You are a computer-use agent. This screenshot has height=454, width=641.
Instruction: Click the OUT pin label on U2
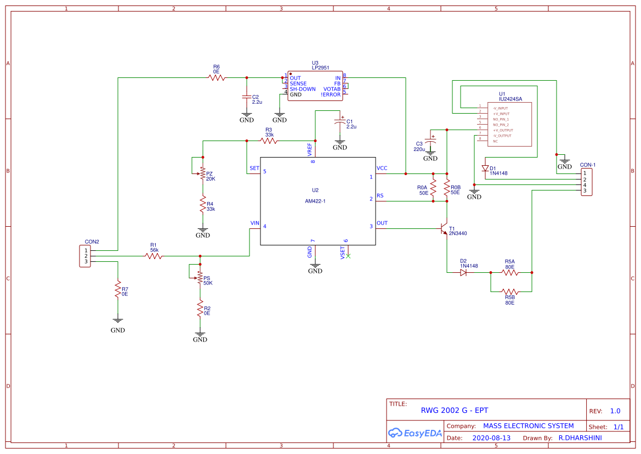click(x=382, y=223)
